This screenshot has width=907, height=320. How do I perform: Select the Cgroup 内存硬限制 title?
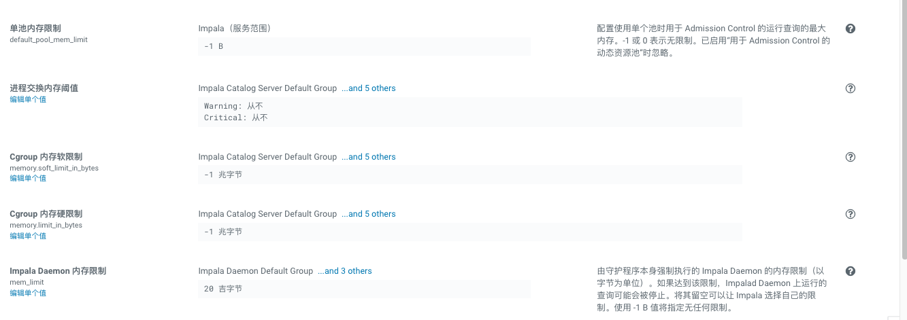46,214
